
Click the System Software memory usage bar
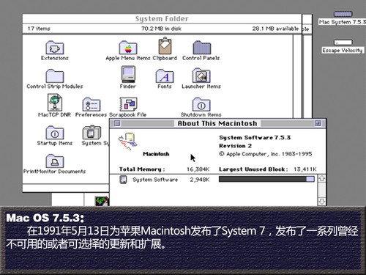click(x=266, y=179)
